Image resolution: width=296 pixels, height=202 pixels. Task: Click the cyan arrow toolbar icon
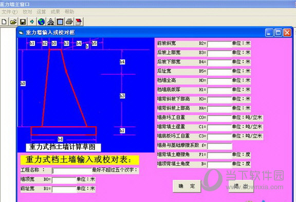pos(32,22)
